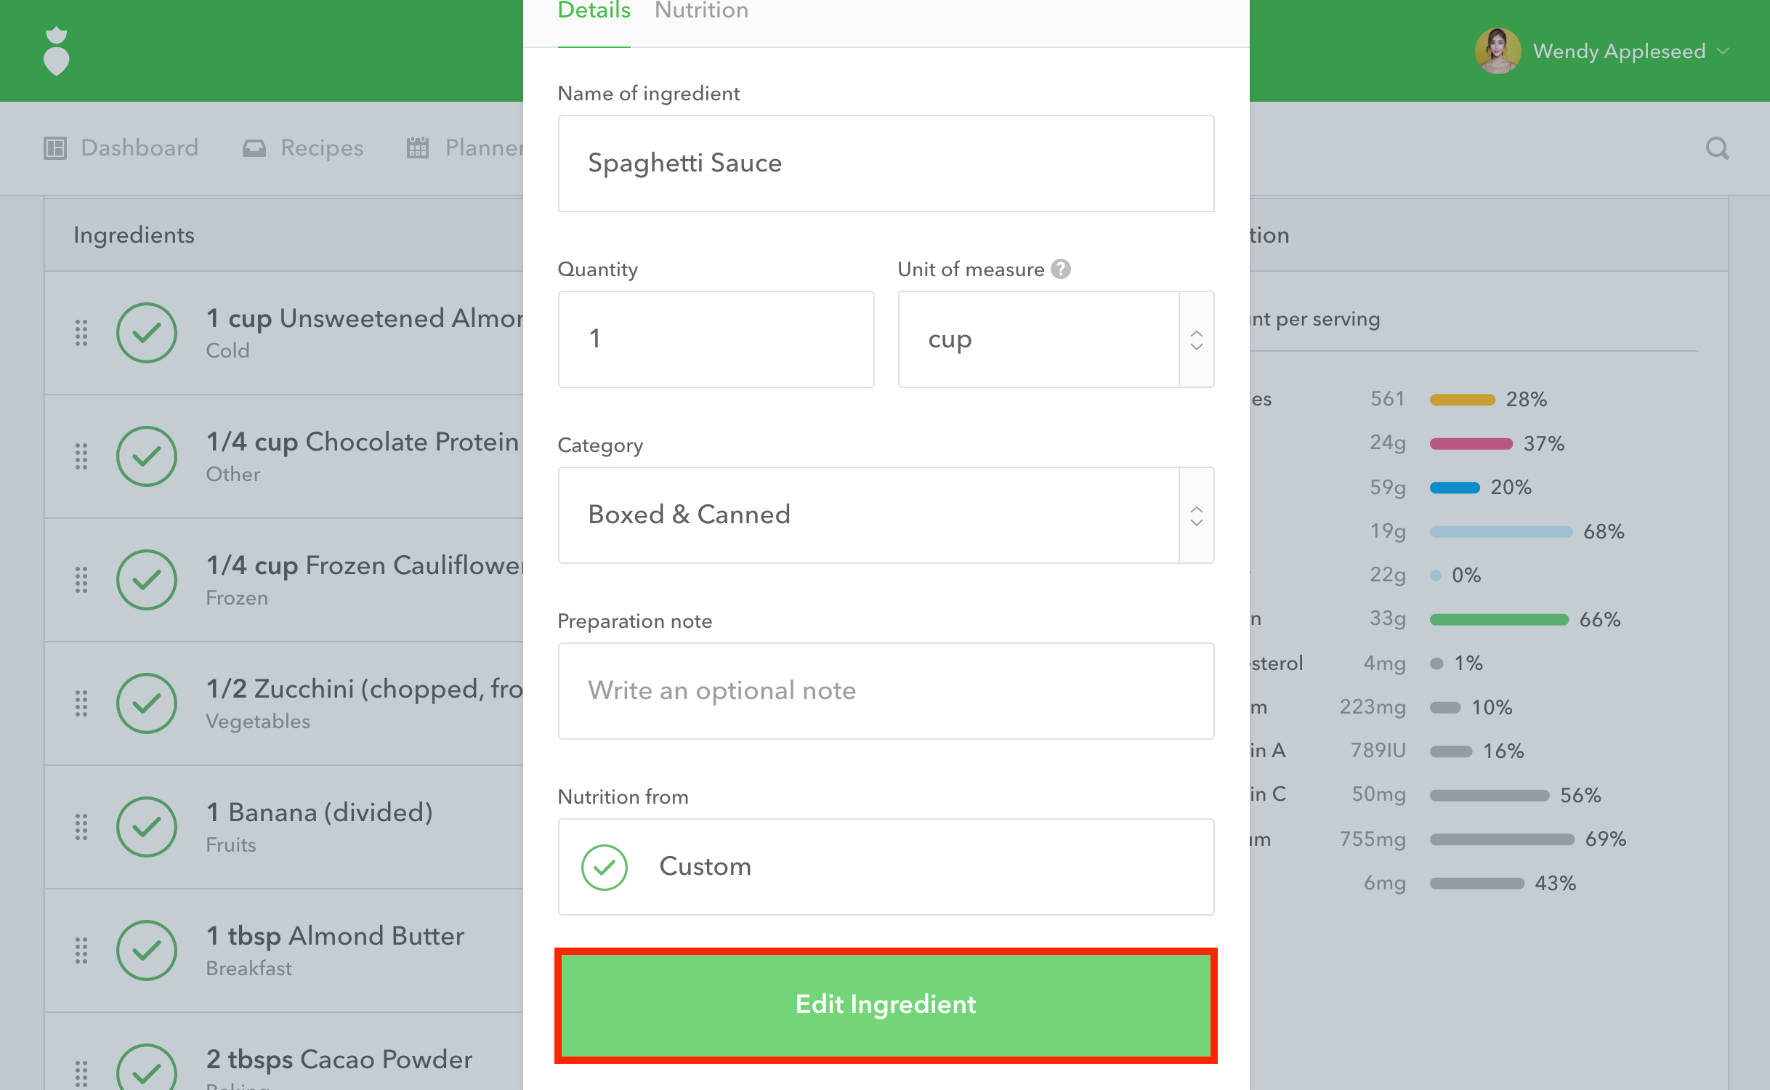Click the 1 tbsp Almond Butter ingredient
The width and height of the screenshot is (1770, 1090).
pos(334,937)
